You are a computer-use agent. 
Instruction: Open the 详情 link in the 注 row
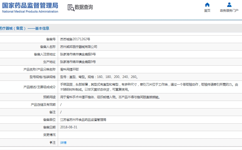coord(63,142)
